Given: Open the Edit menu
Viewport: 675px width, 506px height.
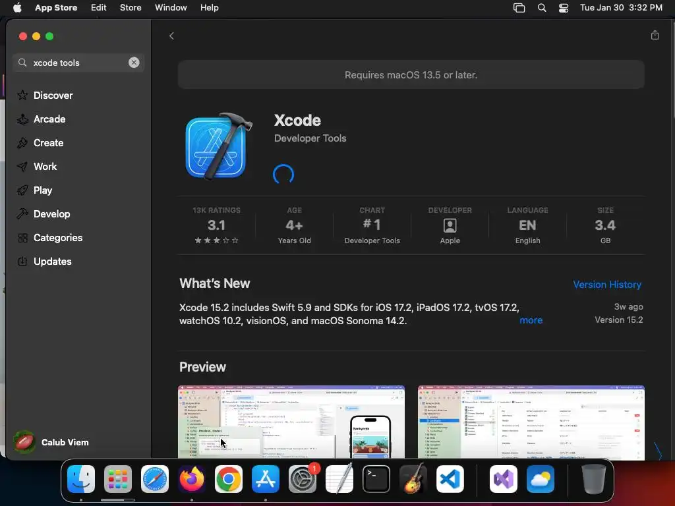Looking at the screenshot, I should [99, 8].
